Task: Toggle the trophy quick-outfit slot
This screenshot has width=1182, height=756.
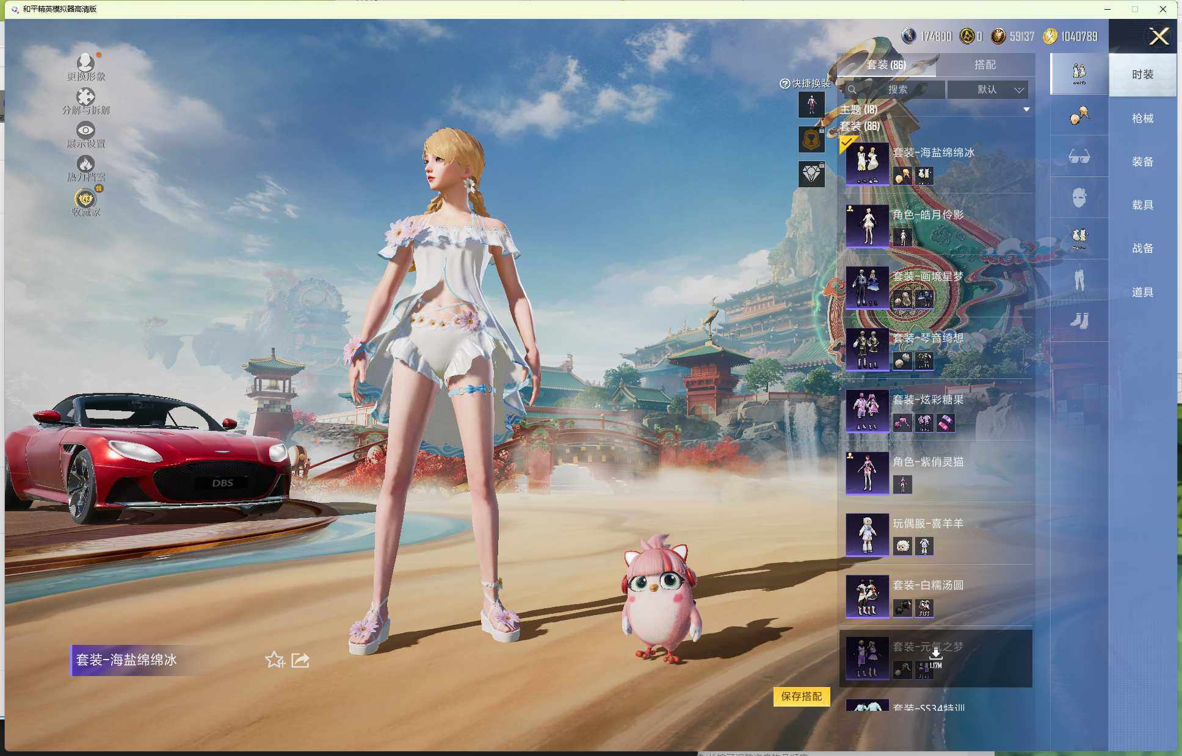Action: tap(811, 140)
